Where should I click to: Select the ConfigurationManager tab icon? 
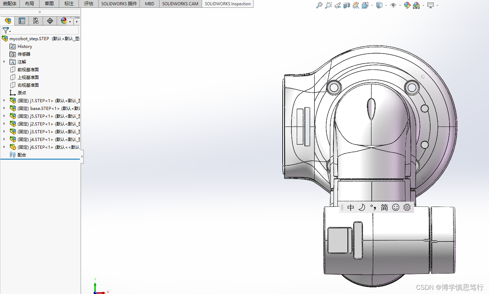tap(36, 21)
